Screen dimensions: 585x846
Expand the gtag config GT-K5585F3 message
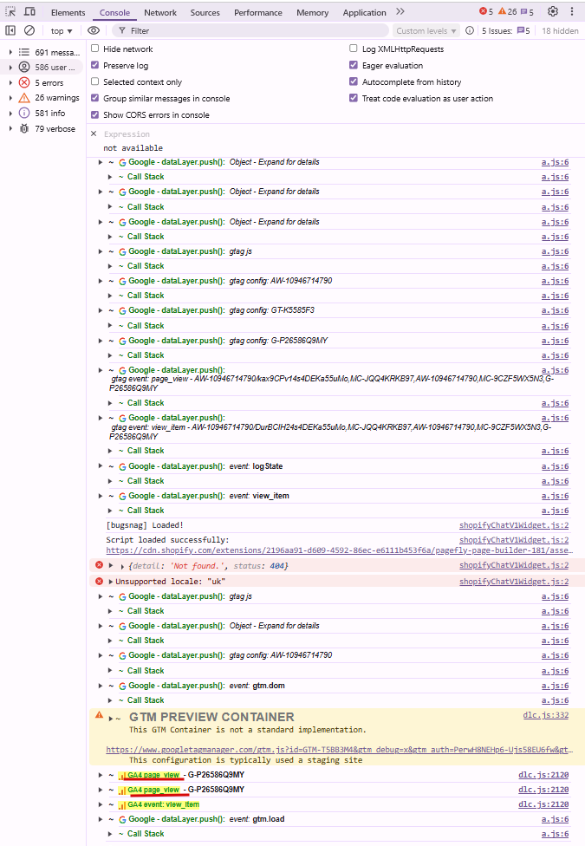(101, 310)
